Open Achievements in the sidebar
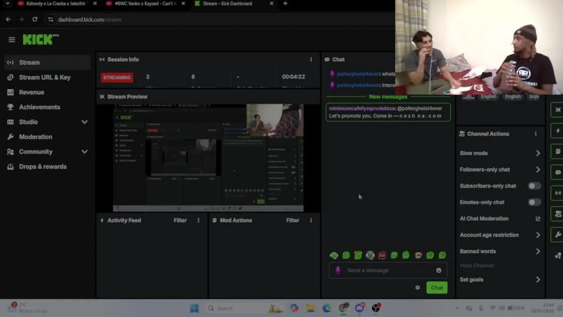Screen dimensions: 563x317 click(48, 107)
